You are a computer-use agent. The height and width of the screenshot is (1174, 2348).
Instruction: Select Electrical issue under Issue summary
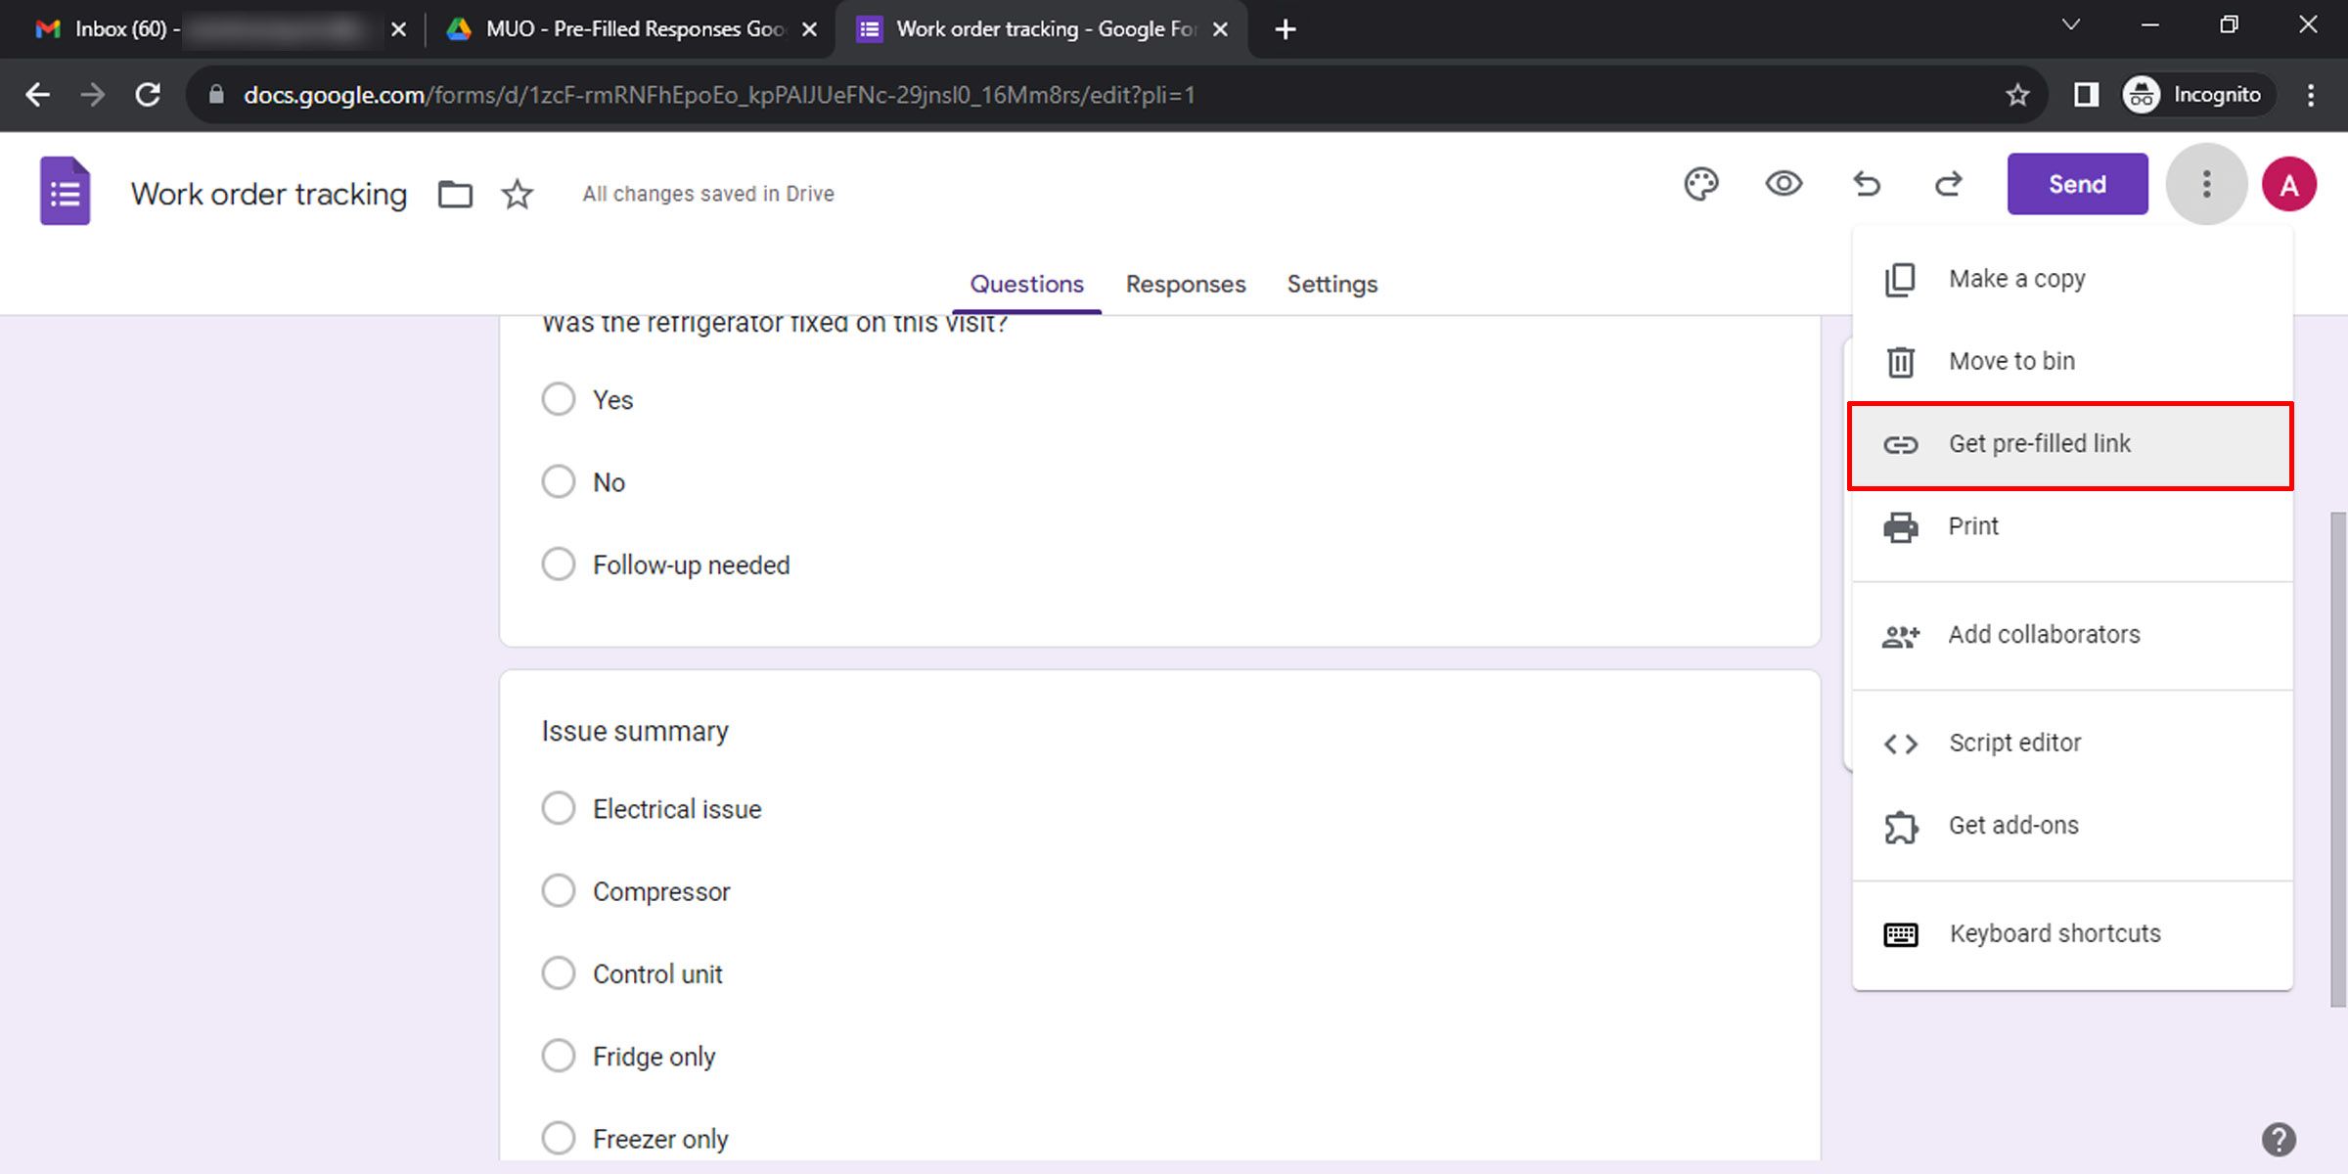[558, 807]
